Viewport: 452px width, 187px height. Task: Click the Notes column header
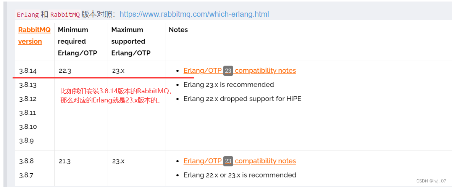[178, 30]
